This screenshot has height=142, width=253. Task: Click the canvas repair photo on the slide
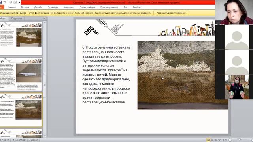point(183,75)
